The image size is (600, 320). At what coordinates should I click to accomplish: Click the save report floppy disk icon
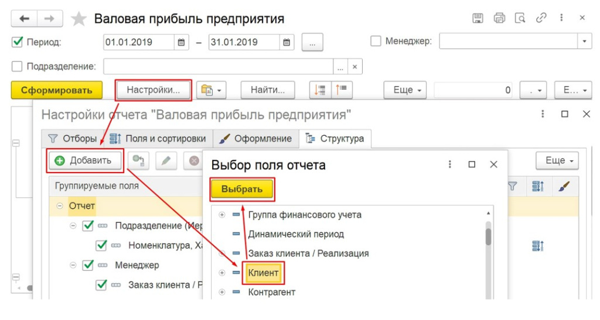(478, 18)
